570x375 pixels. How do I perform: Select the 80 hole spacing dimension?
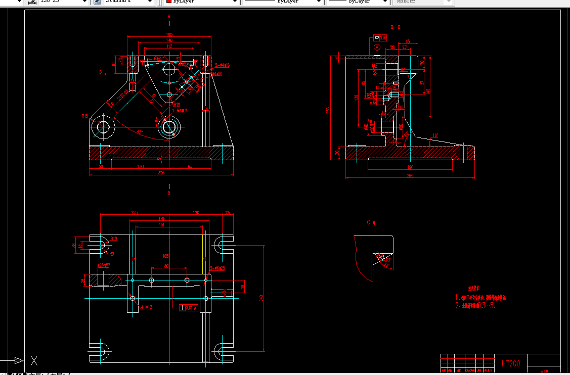(x=166, y=266)
